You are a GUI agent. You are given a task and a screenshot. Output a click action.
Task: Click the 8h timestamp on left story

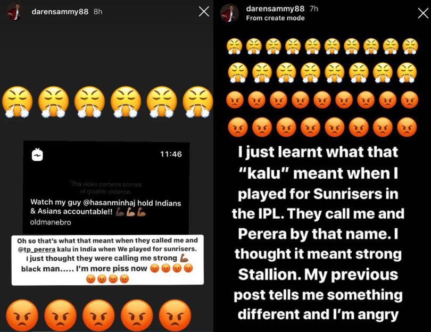98,12
